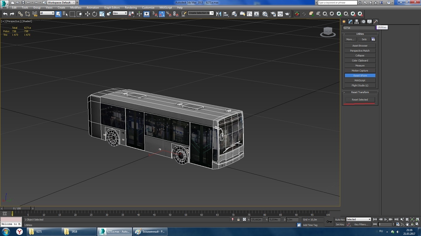
Task: Open the 3ds Max application menu
Action: [x=4, y=4]
